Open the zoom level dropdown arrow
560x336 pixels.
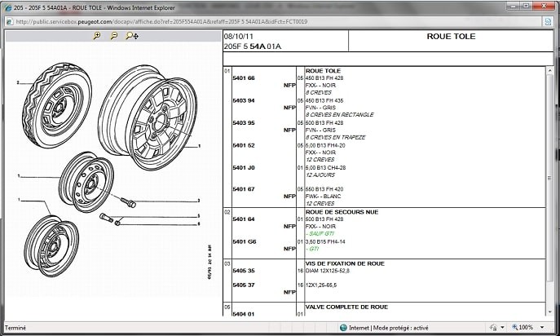point(542,327)
